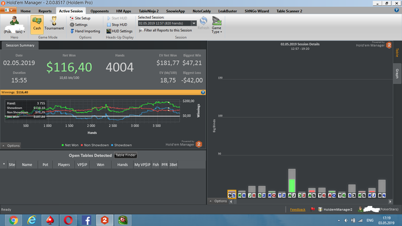The image size is (402, 226).
Task: Sort open tables by Players column
Action: coord(64,165)
